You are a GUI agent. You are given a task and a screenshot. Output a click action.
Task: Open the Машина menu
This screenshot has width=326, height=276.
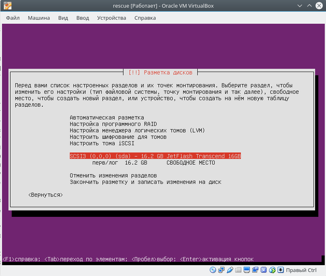(x=39, y=18)
